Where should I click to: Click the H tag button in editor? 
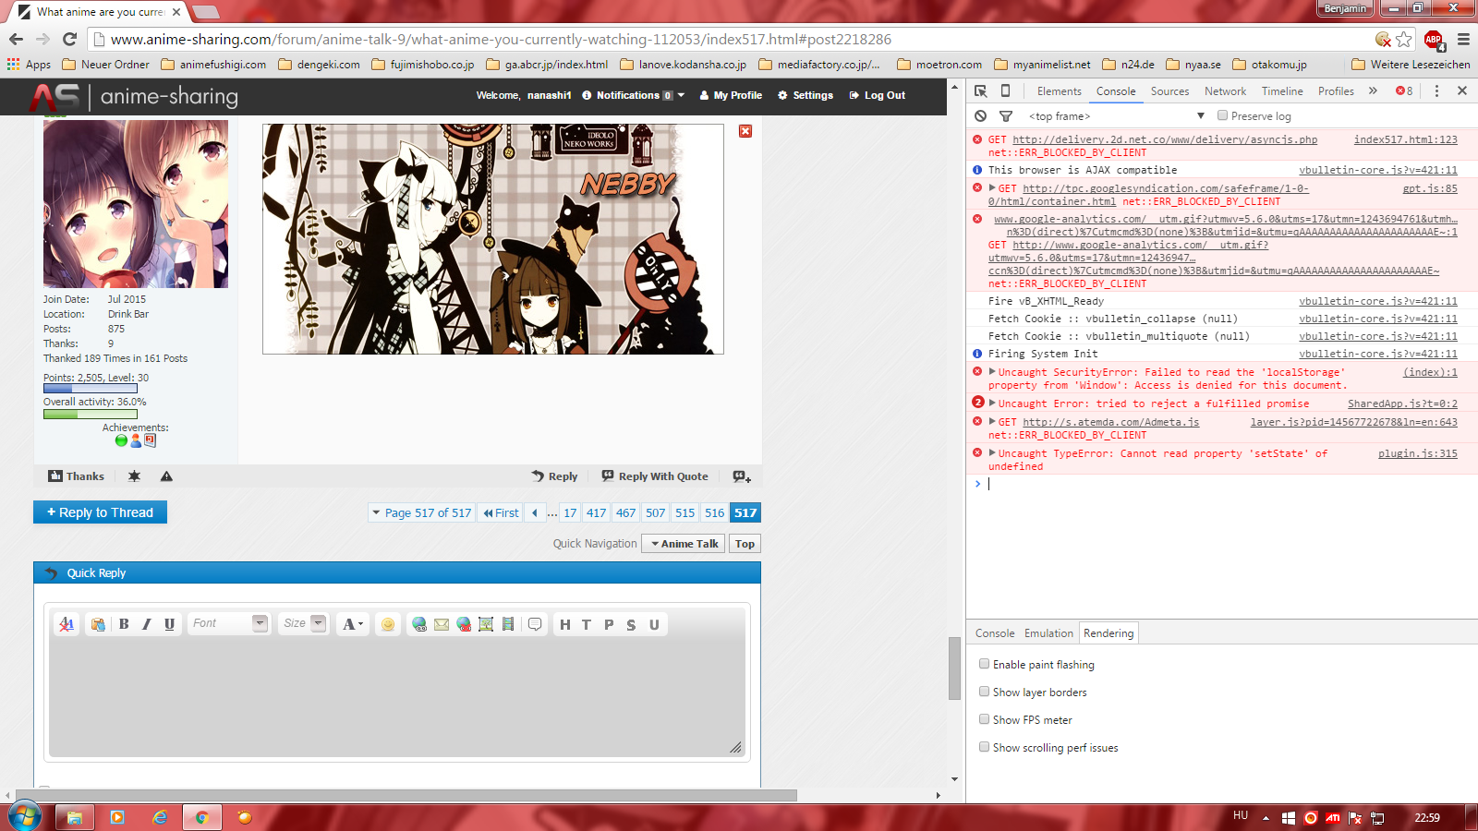pos(565,624)
